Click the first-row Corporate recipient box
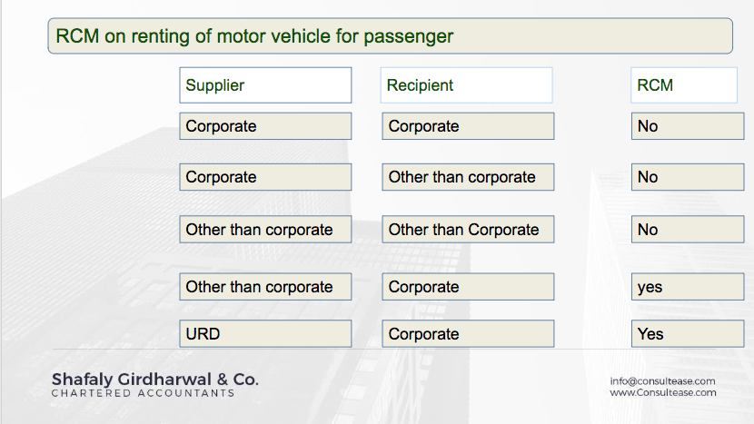The image size is (754, 424). click(468, 126)
